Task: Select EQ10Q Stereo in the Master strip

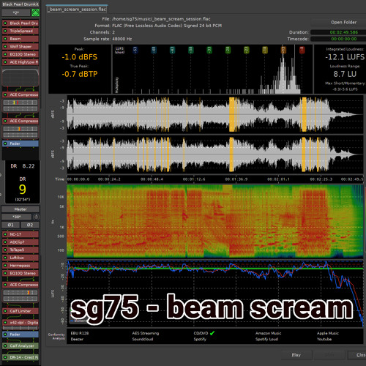Action: coord(20,273)
